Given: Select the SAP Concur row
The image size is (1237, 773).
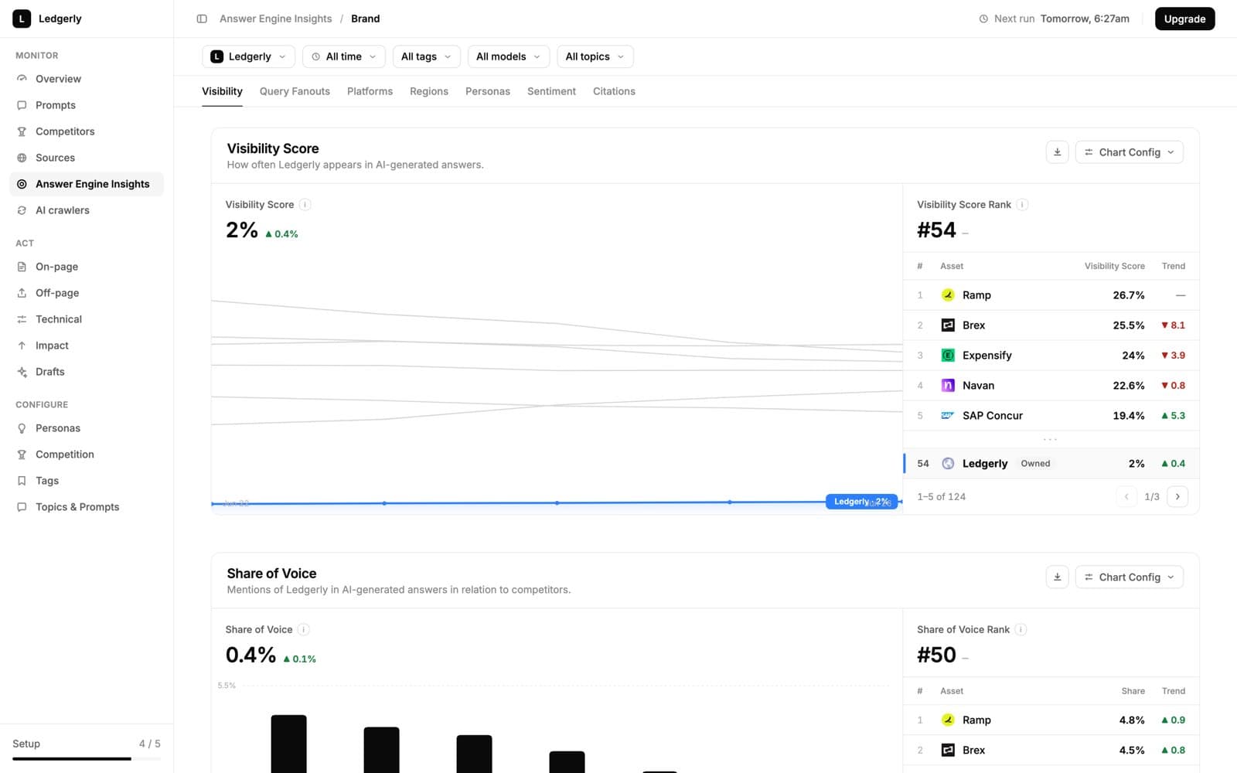Looking at the screenshot, I should (1051, 416).
